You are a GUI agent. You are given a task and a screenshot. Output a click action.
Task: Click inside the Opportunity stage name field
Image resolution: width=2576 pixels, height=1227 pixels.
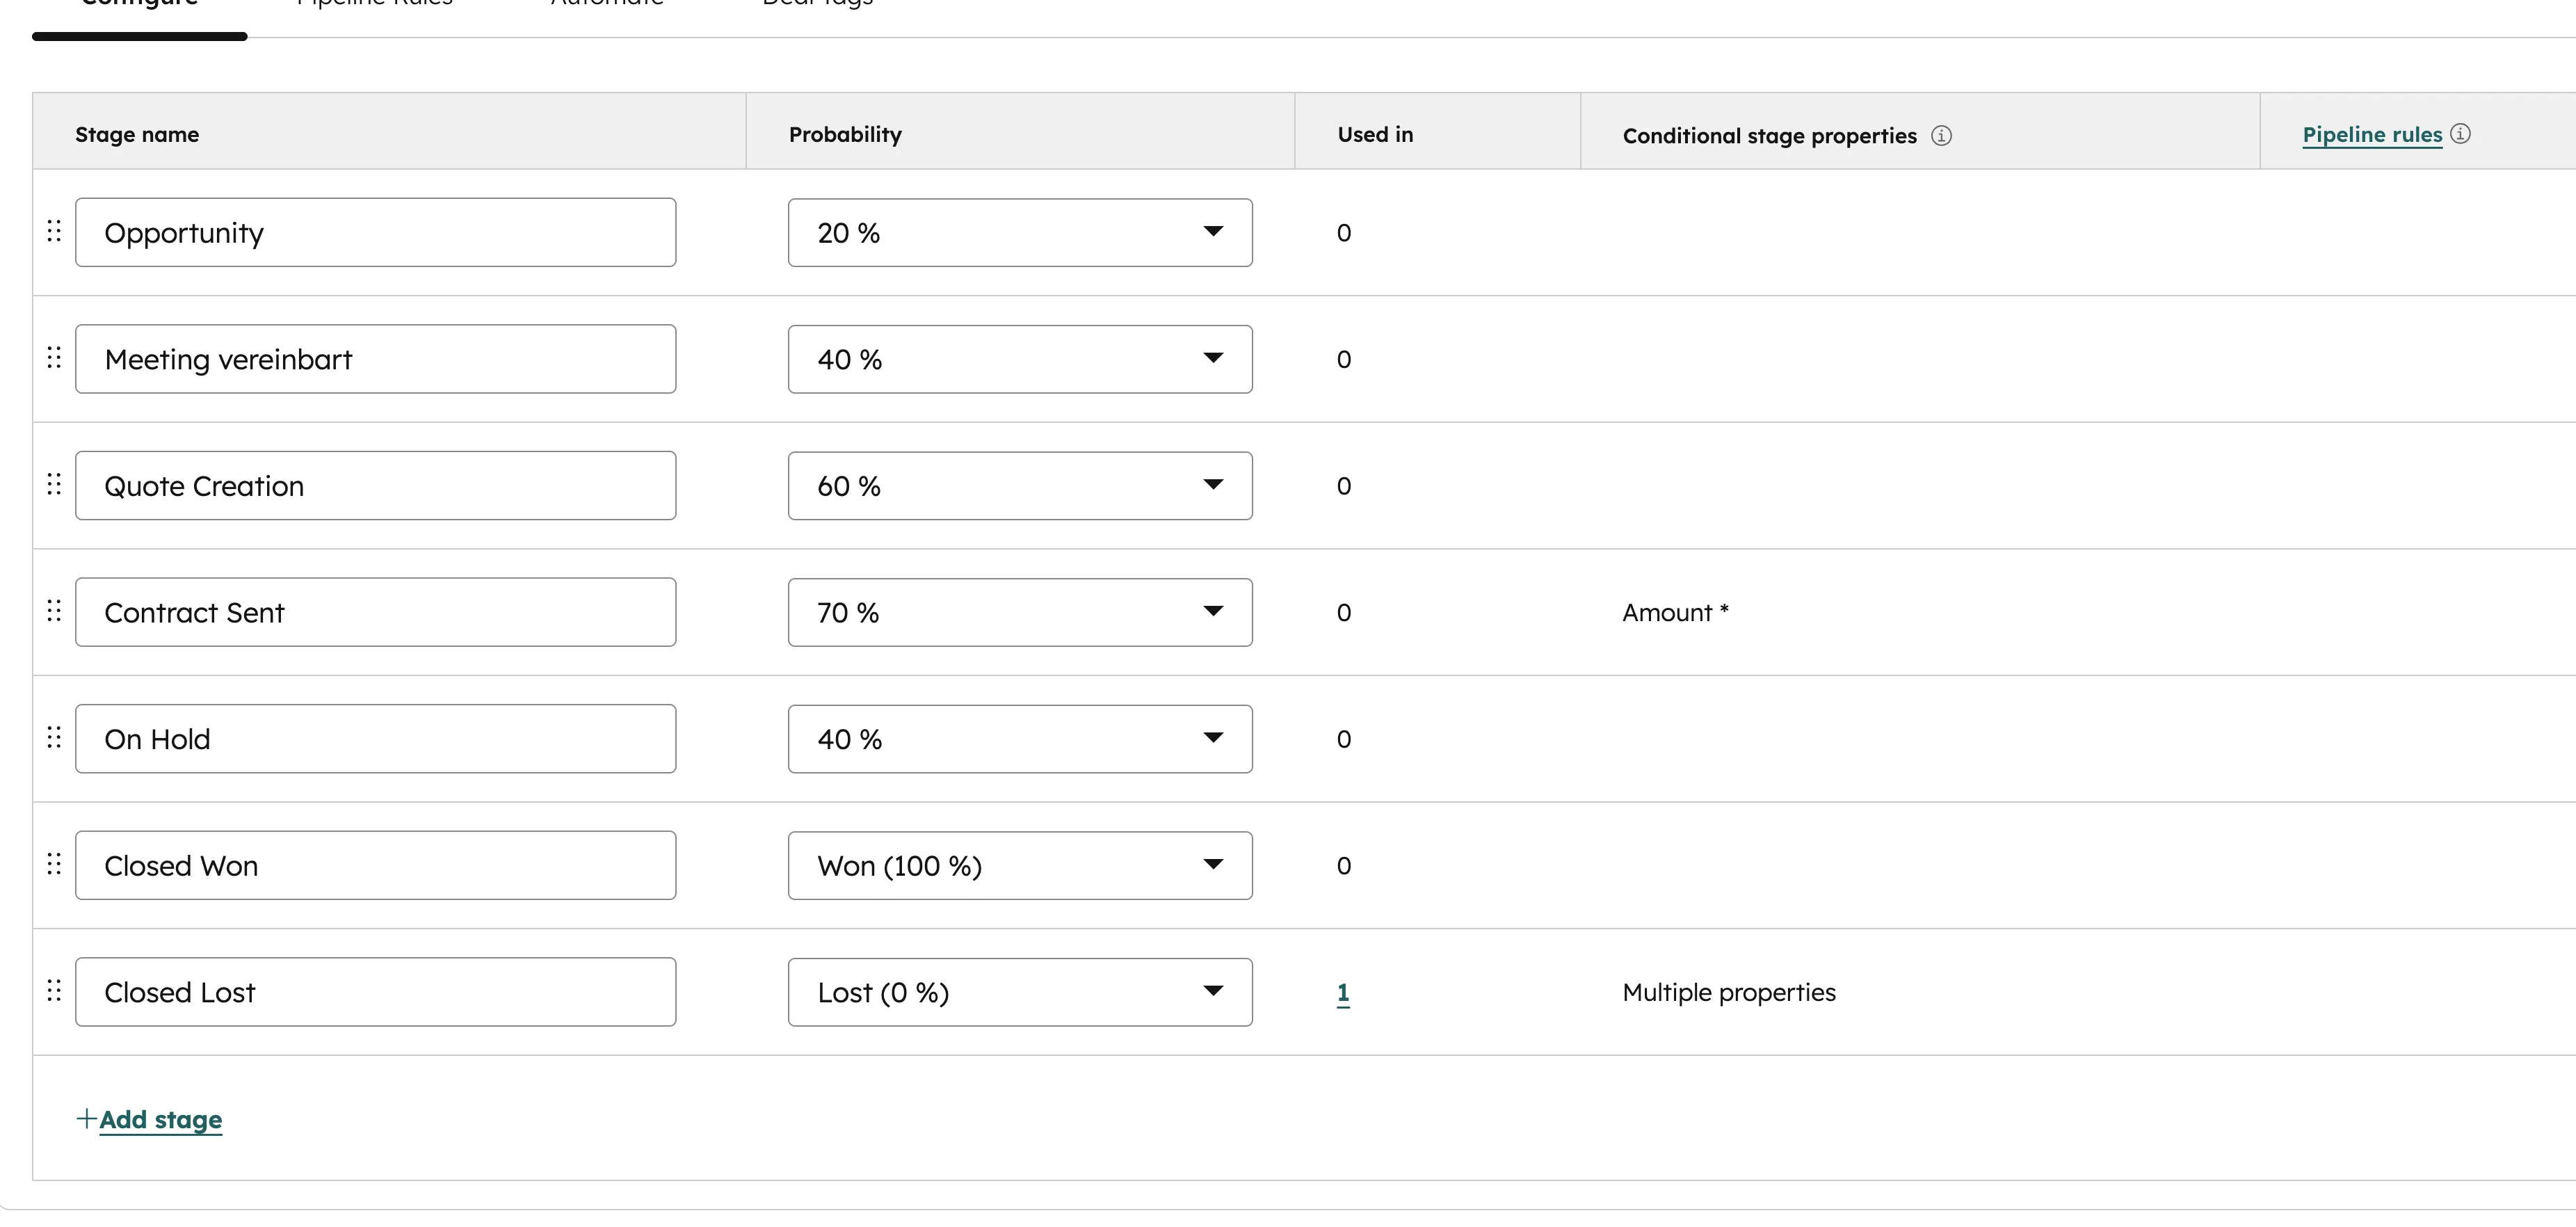tap(375, 231)
